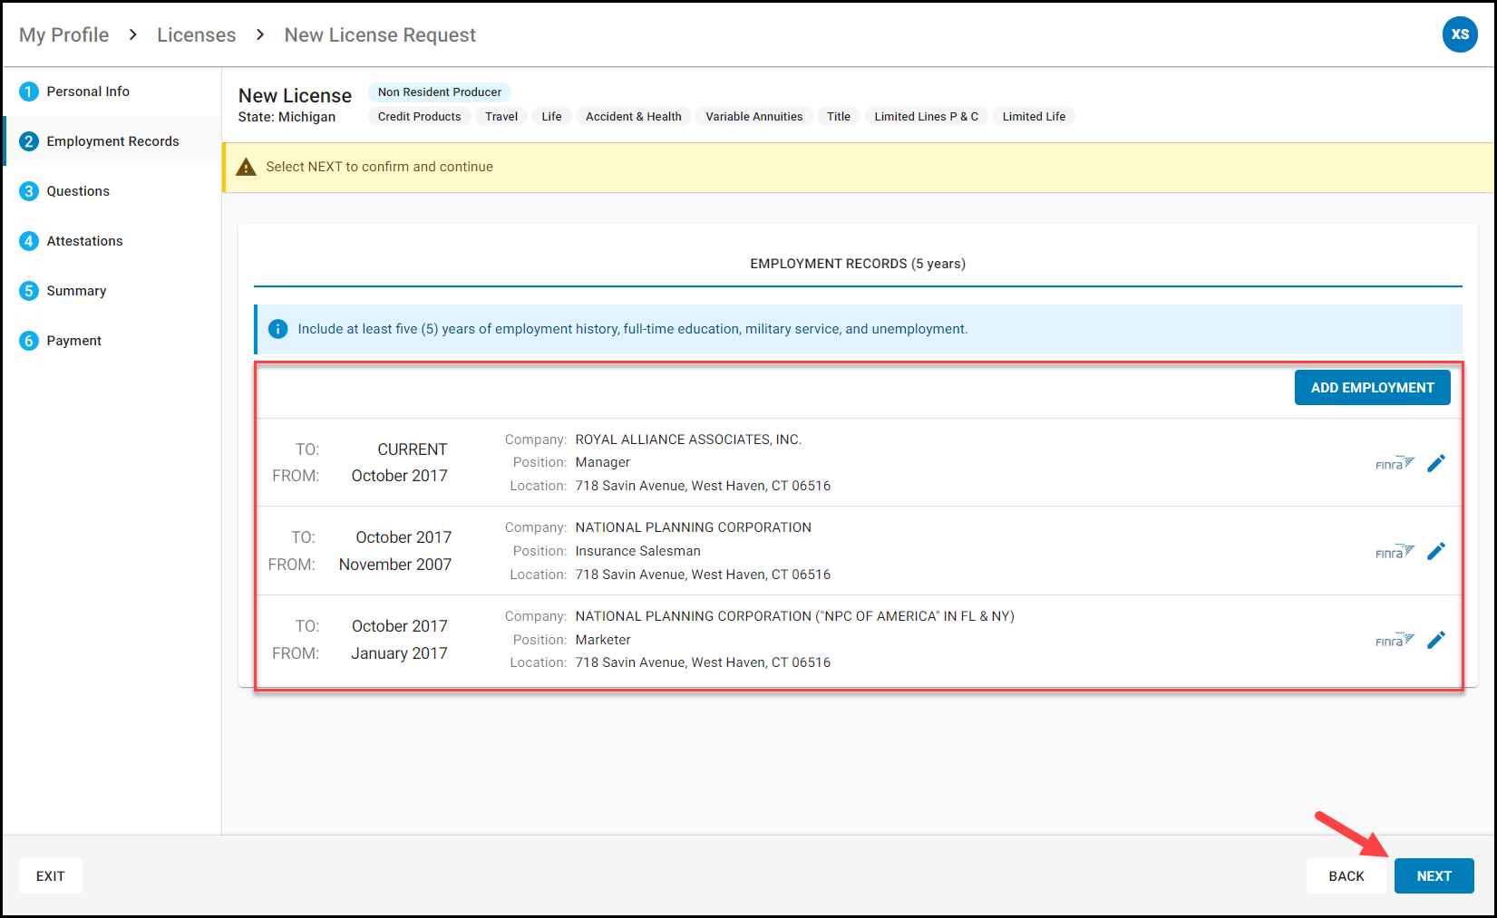Click the EXIT button
The image size is (1497, 918).
(50, 876)
